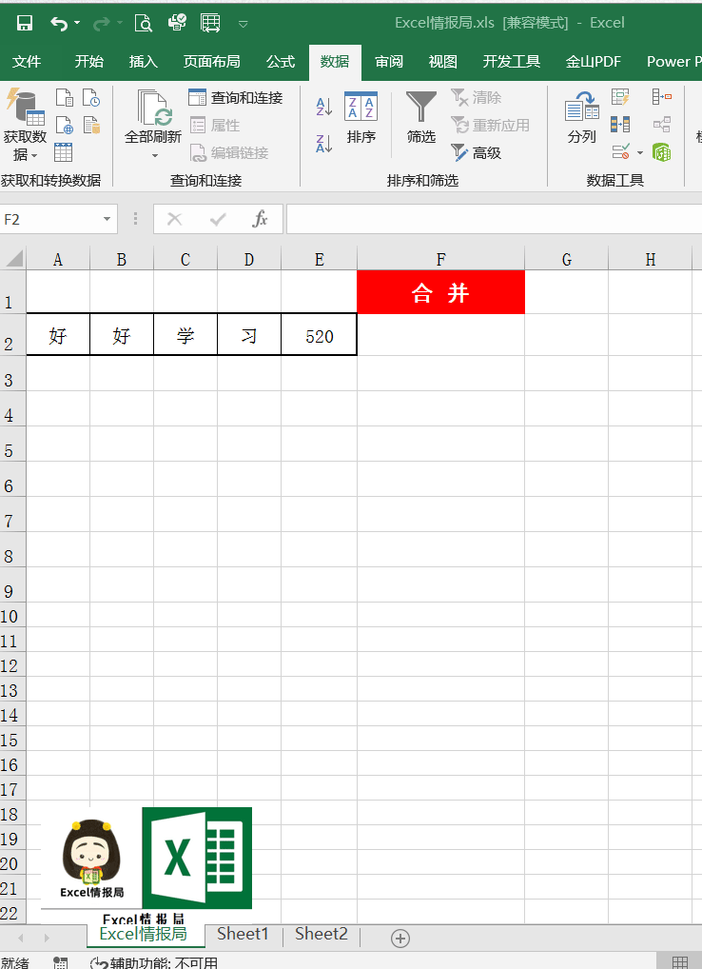Click the Flash Fill icon
702x969 pixels.
pos(620,97)
